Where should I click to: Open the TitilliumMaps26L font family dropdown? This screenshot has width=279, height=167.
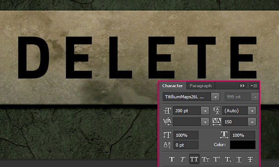click(x=215, y=97)
